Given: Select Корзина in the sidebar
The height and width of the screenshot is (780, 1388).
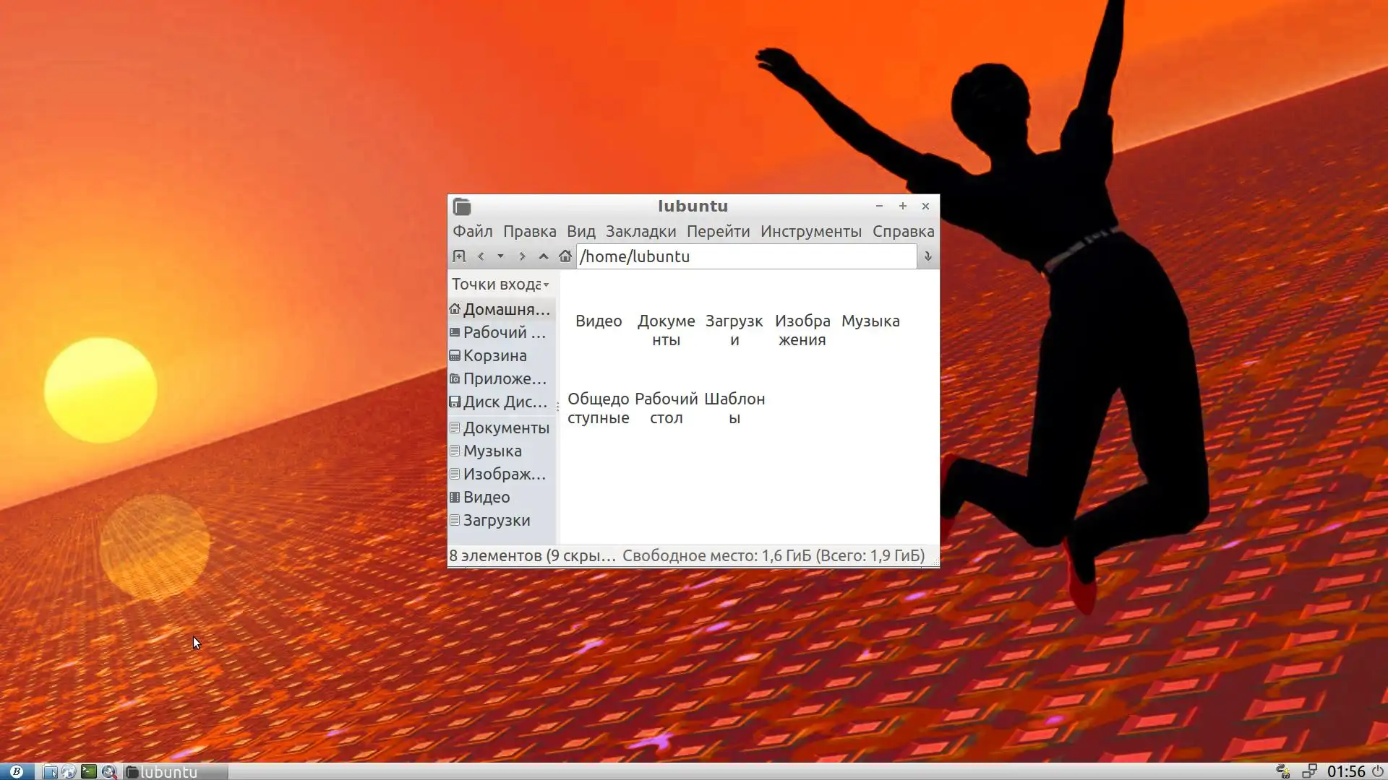Looking at the screenshot, I should tap(494, 356).
